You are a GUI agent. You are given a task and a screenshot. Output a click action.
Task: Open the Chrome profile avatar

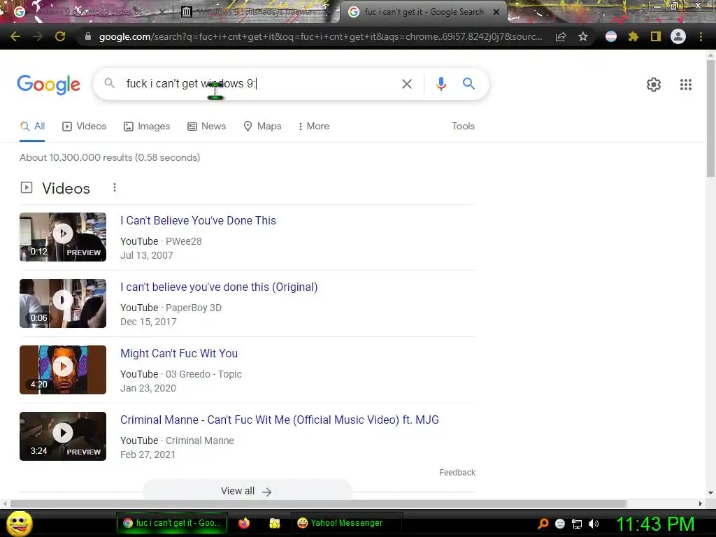(678, 36)
